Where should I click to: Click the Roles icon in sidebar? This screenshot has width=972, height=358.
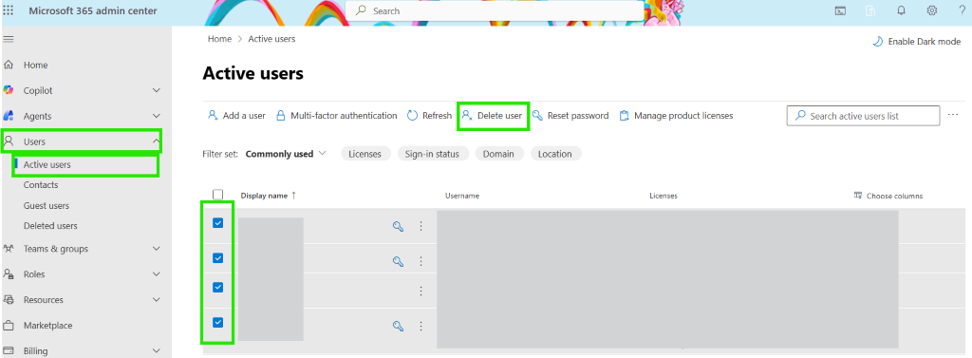pos(9,273)
